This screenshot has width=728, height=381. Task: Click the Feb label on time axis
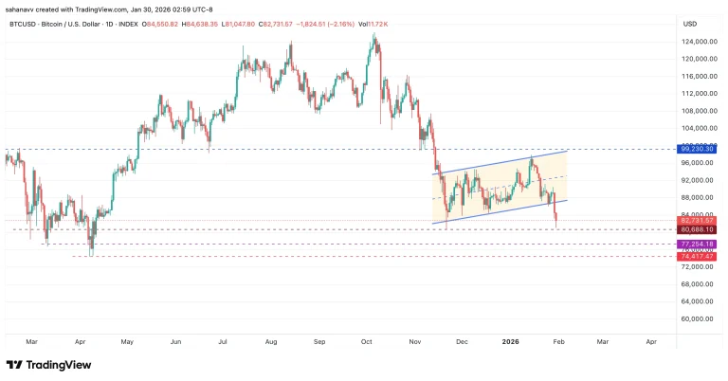[x=557, y=338]
